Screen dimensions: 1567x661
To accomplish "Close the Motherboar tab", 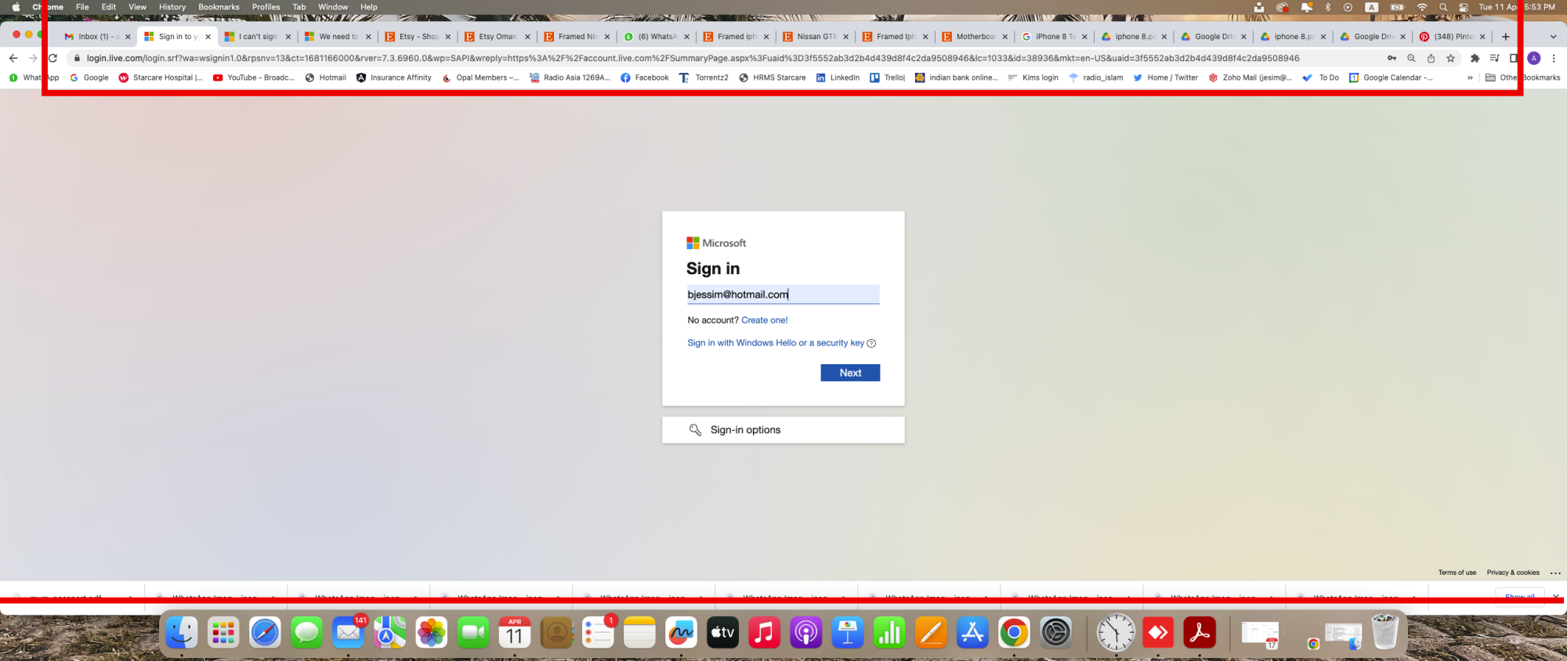I will coord(1004,37).
